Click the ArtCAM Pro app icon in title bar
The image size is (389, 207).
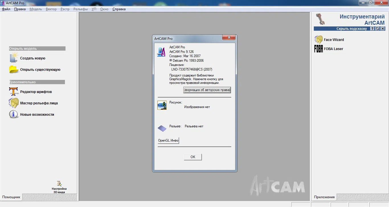3,3
